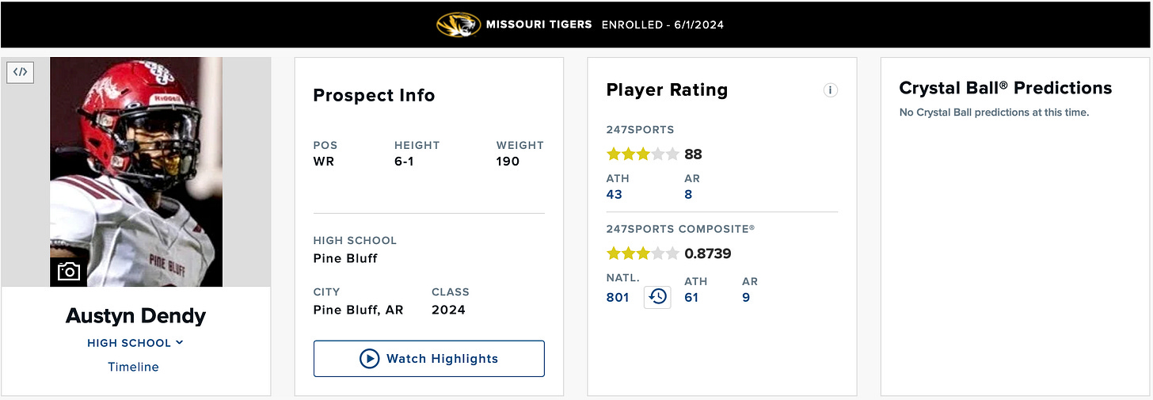
Task: Click the 247Sports AR rank 8
Action: (688, 194)
